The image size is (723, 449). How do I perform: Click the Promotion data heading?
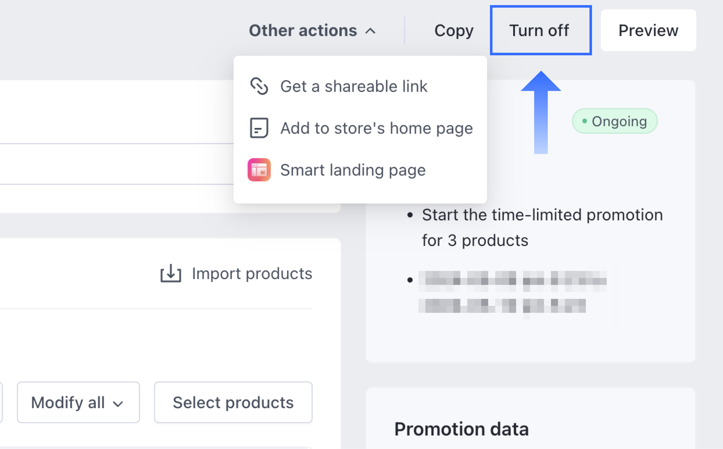pyautogui.click(x=462, y=429)
